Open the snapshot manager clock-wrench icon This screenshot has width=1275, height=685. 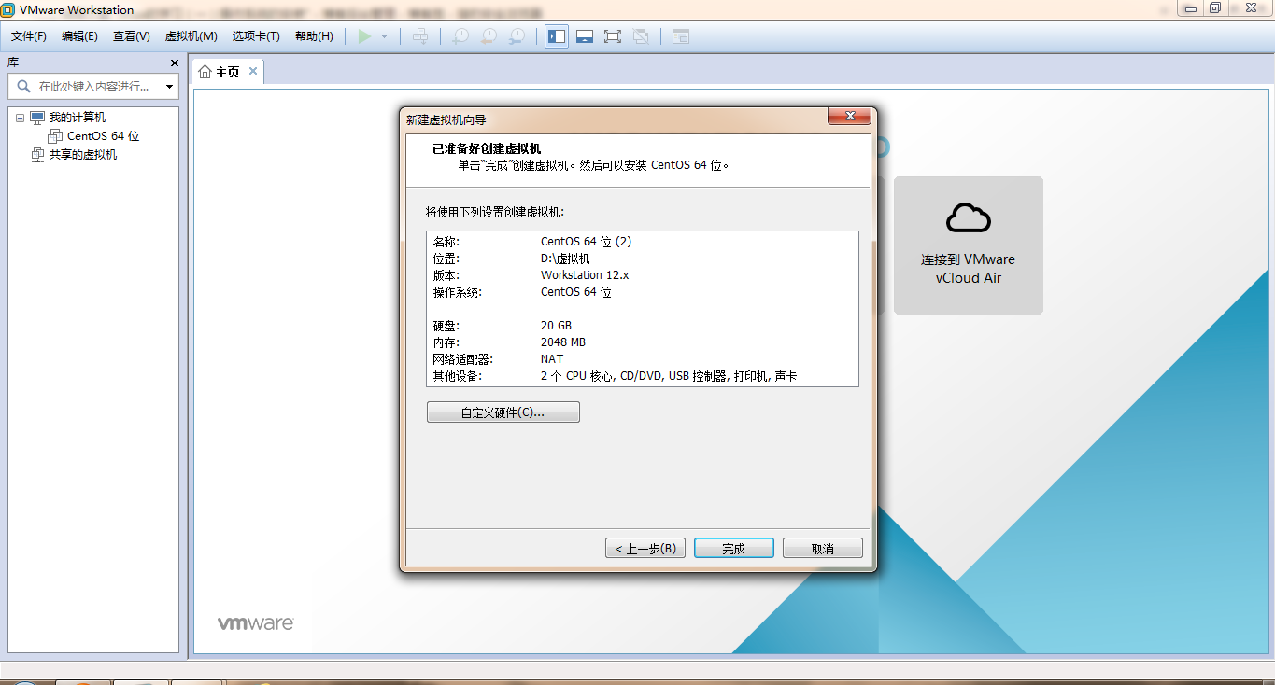click(517, 36)
